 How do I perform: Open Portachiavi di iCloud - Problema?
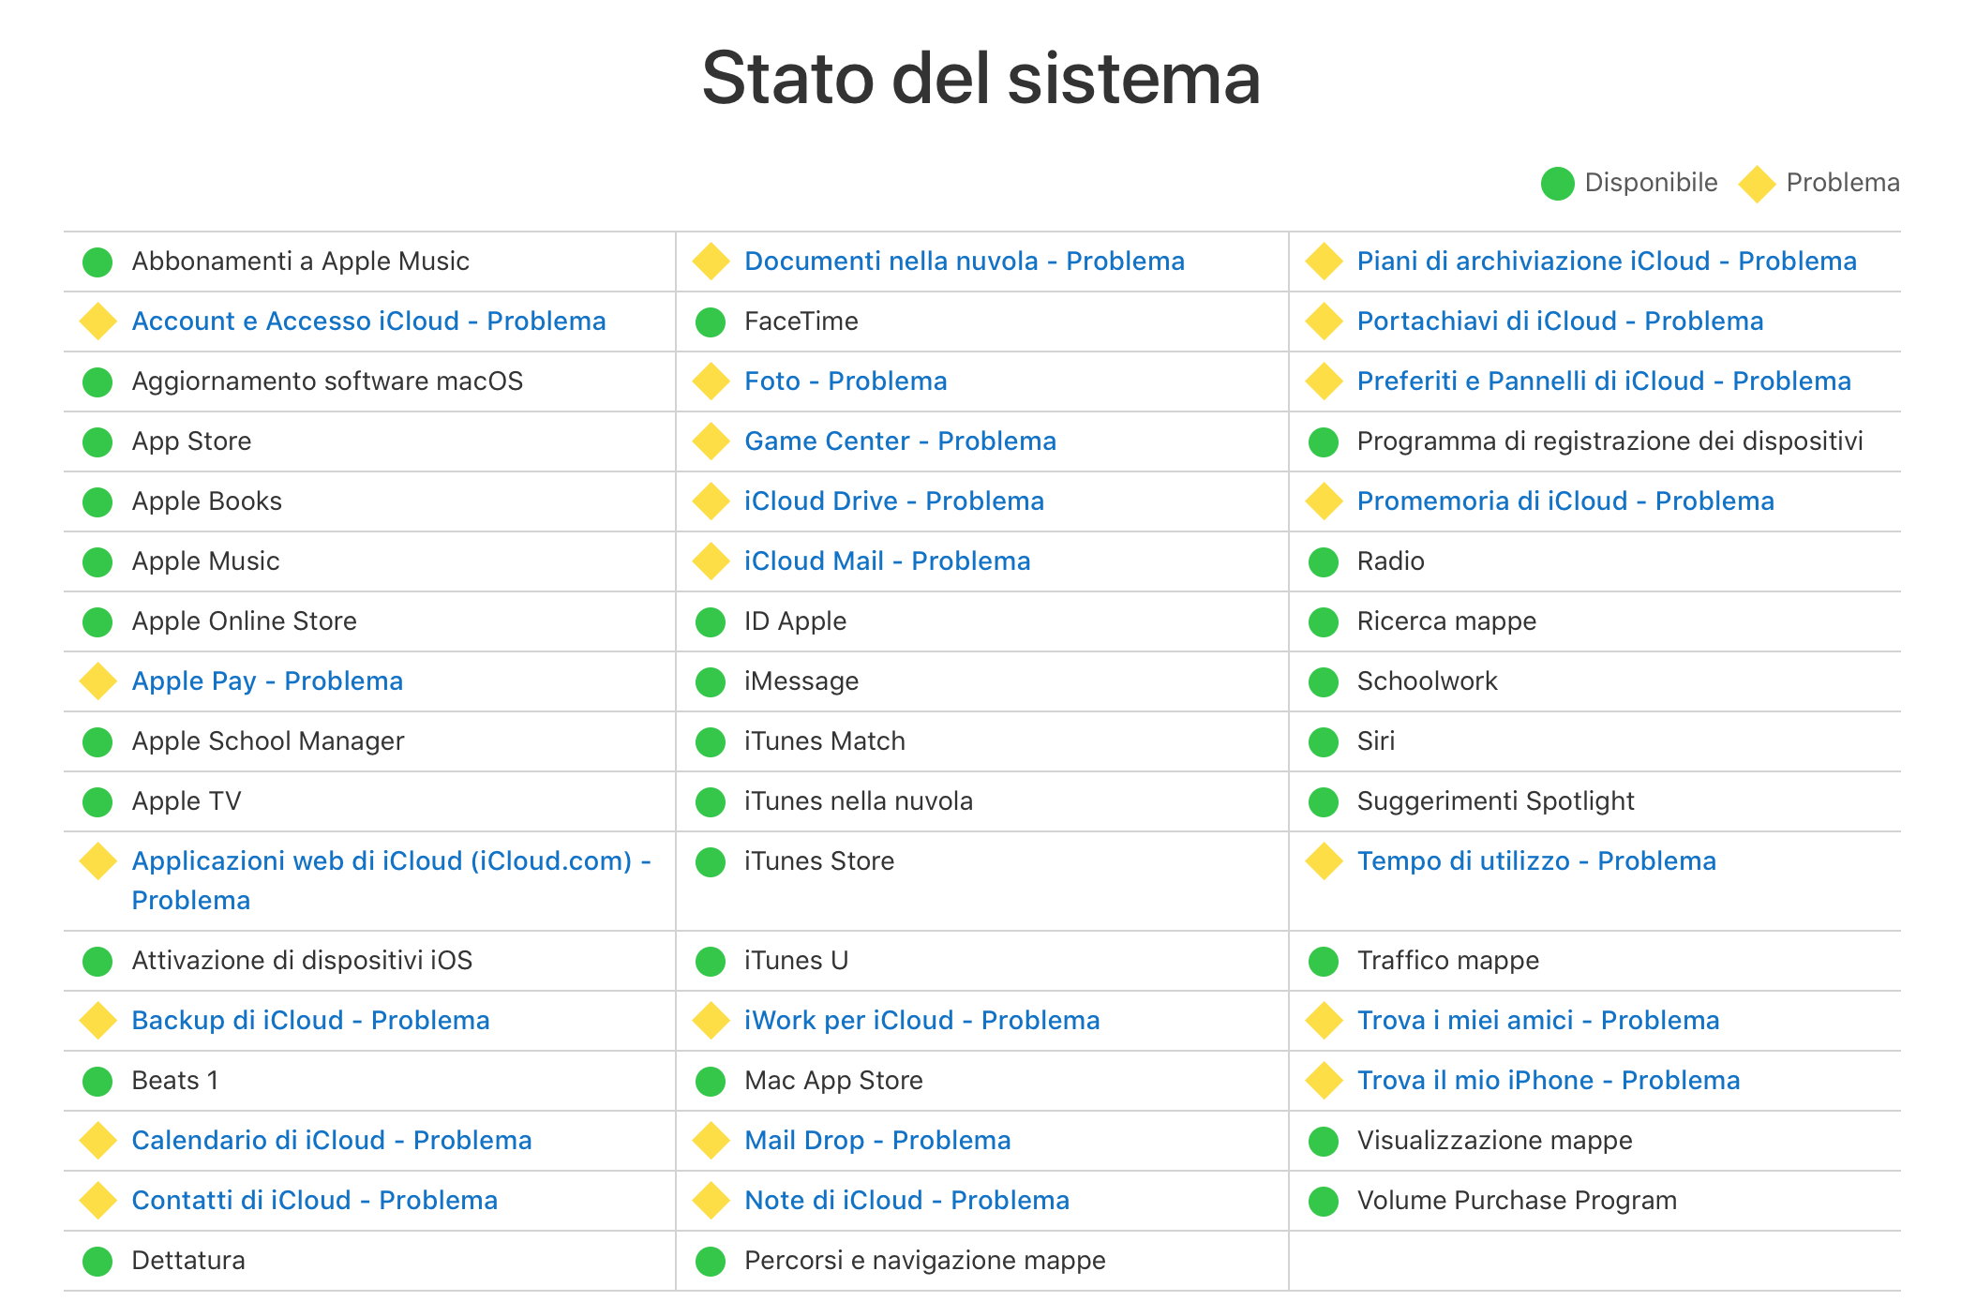(1559, 321)
